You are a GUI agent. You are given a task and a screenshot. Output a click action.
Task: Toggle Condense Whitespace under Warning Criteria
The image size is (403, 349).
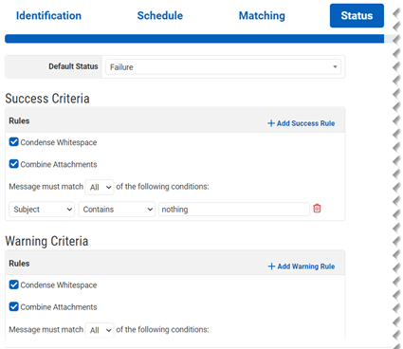pyautogui.click(x=13, y=285)
